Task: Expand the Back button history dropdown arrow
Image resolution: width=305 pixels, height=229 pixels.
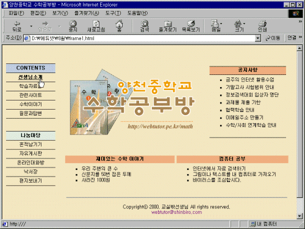Action: tap(31, 26)
